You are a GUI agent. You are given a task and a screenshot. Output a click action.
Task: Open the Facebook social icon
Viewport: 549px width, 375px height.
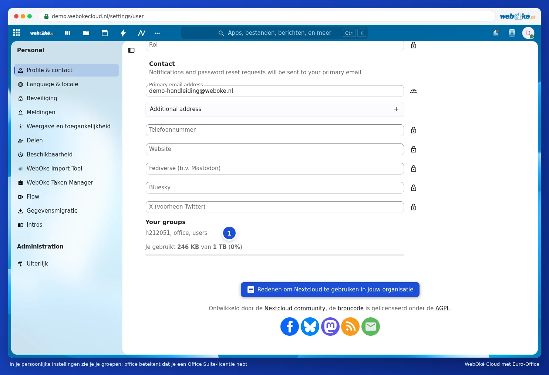(x=290, y=327)
